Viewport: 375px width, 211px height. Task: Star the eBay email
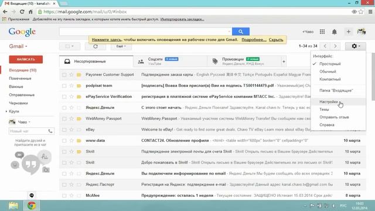pyautogui.click(x=71, y=130)
